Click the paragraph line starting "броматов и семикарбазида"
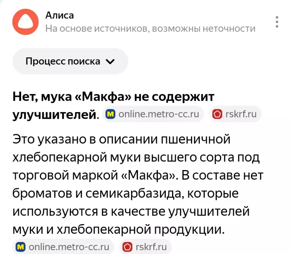 pos(125,194)
